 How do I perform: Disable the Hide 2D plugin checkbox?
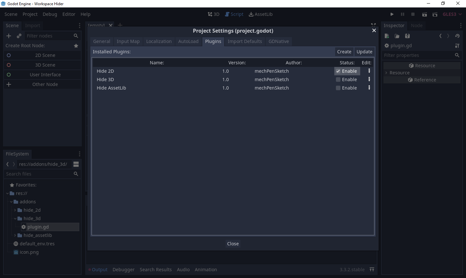point(338,71)
